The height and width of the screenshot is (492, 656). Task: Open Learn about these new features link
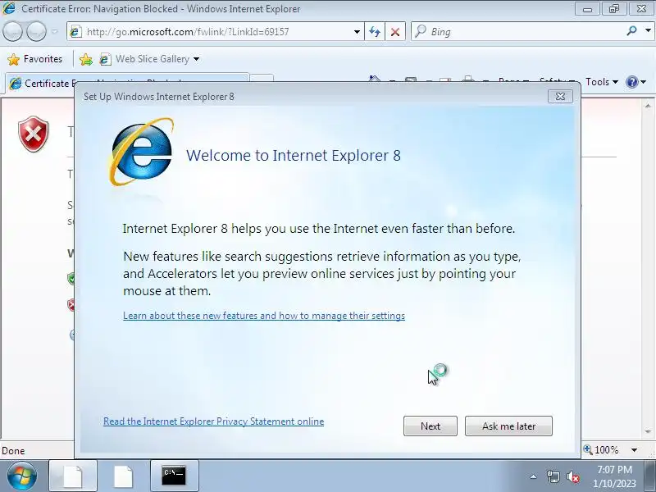tap(264, 316)
